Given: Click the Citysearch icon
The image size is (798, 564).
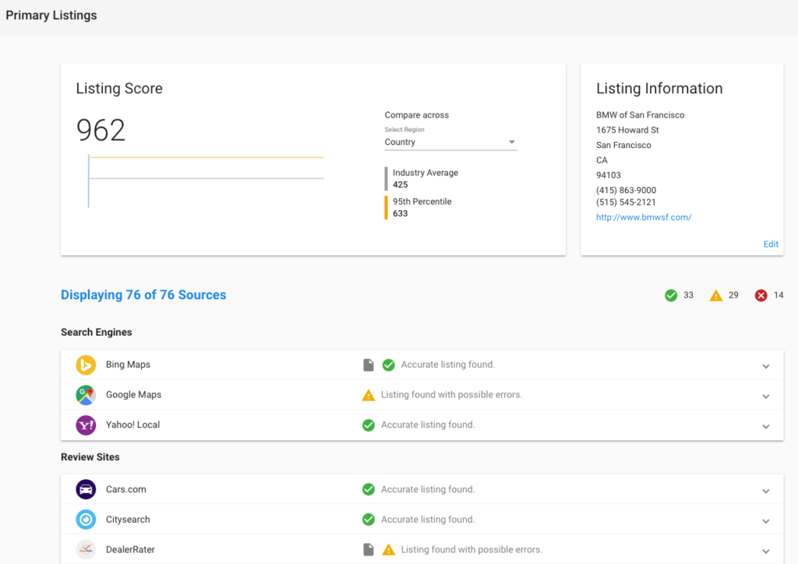Looking at the screenshot, I should click(86, 520).
